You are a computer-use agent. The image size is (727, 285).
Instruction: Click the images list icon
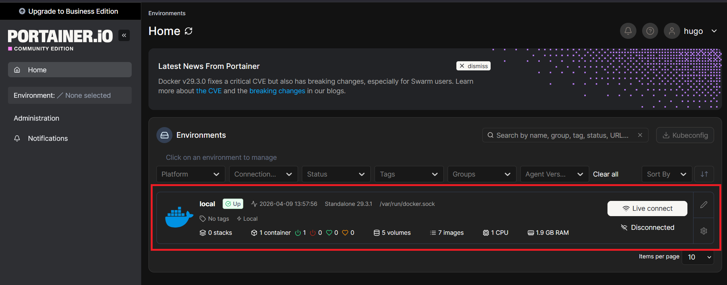pos(433,233)
